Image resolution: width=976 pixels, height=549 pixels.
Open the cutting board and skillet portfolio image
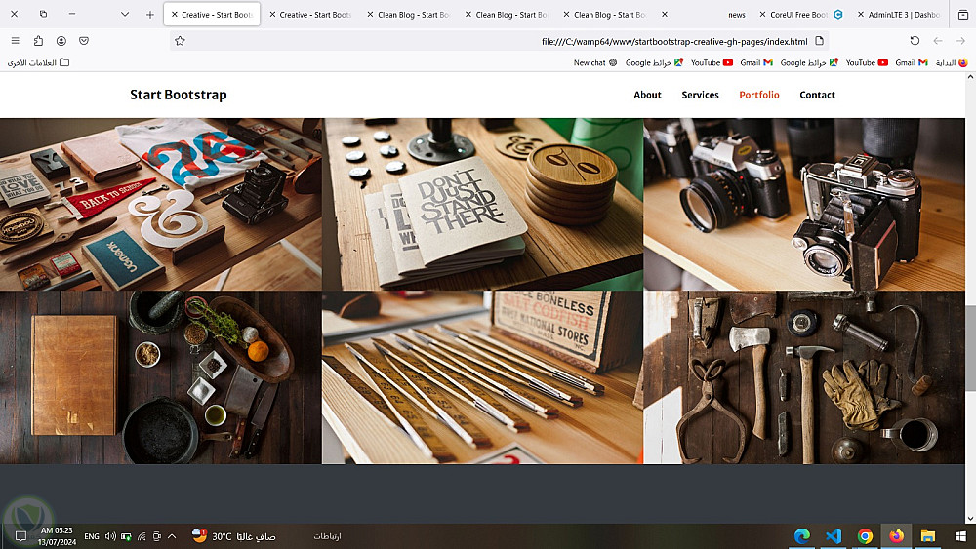(x=161, y=377)
